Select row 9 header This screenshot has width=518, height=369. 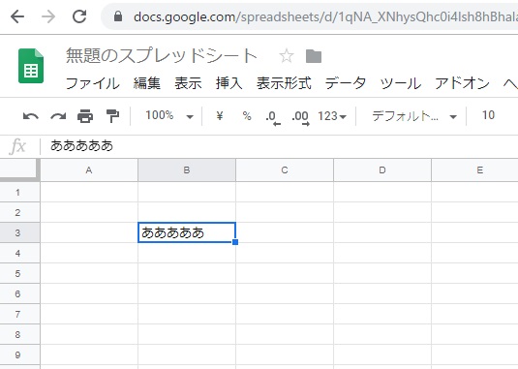coord(19,354)
